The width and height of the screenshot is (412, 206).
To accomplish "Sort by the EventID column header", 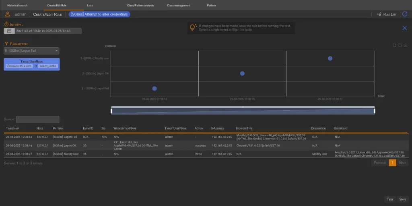I will [88, 128].
